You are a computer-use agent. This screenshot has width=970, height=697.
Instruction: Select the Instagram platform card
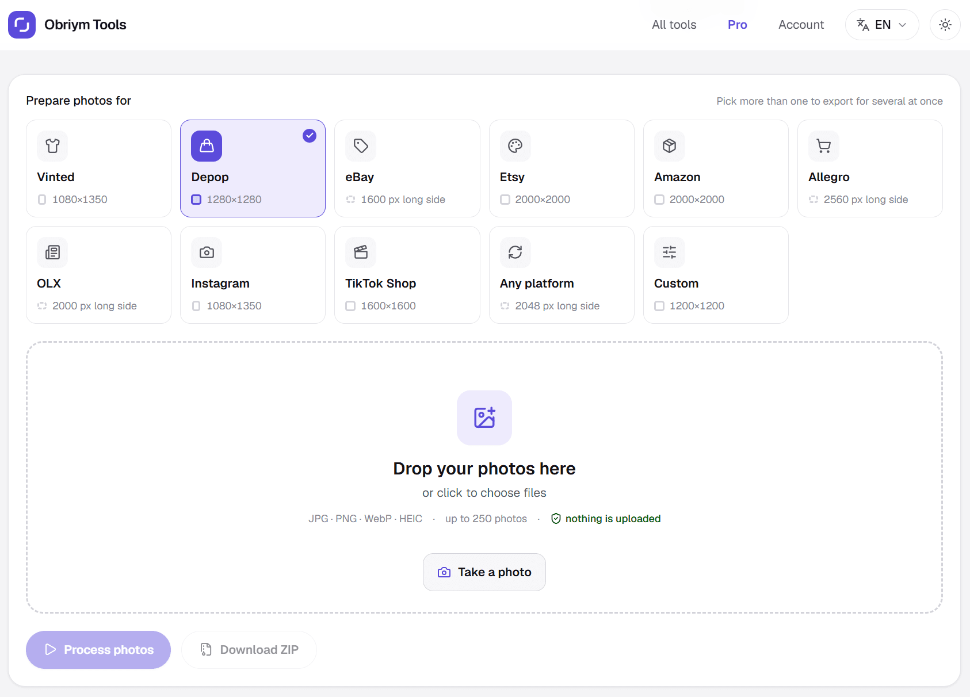click(253, 275)
